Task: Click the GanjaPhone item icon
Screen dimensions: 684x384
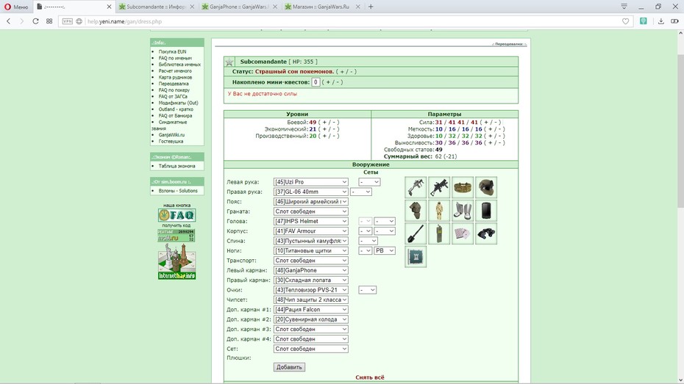Action: (x=486, y=211)
